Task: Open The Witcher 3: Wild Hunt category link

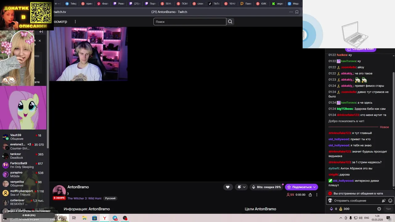Action: 85,198
